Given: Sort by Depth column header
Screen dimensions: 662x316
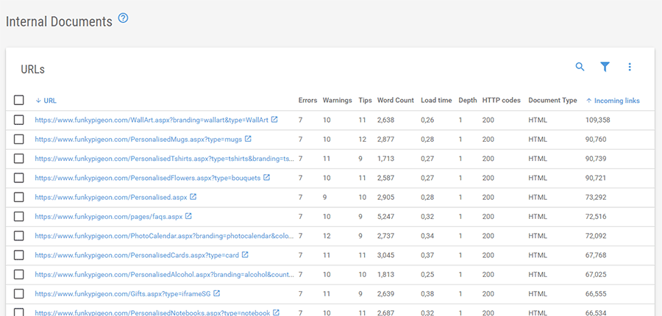Looking at the screenshot, I should point(467,101).
